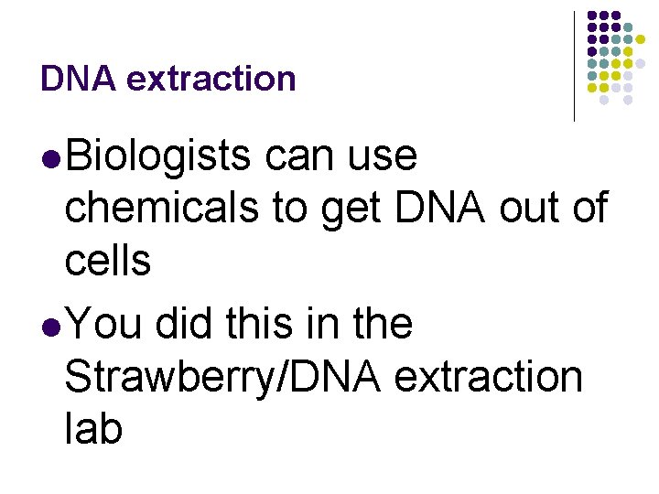
Task: Click the word "Biologists" in first bullet
Action: tap(158, 157)
